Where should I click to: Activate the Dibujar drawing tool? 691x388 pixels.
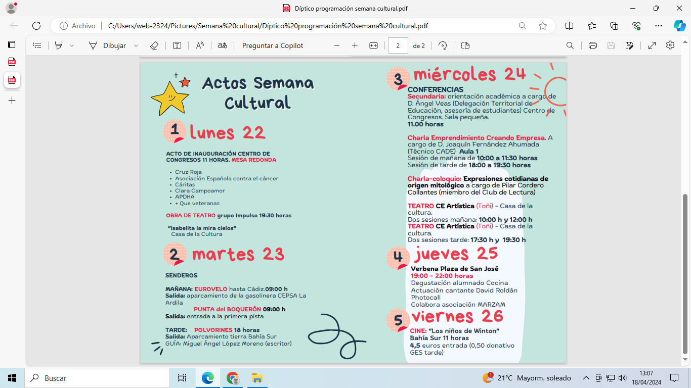point(108,45)
